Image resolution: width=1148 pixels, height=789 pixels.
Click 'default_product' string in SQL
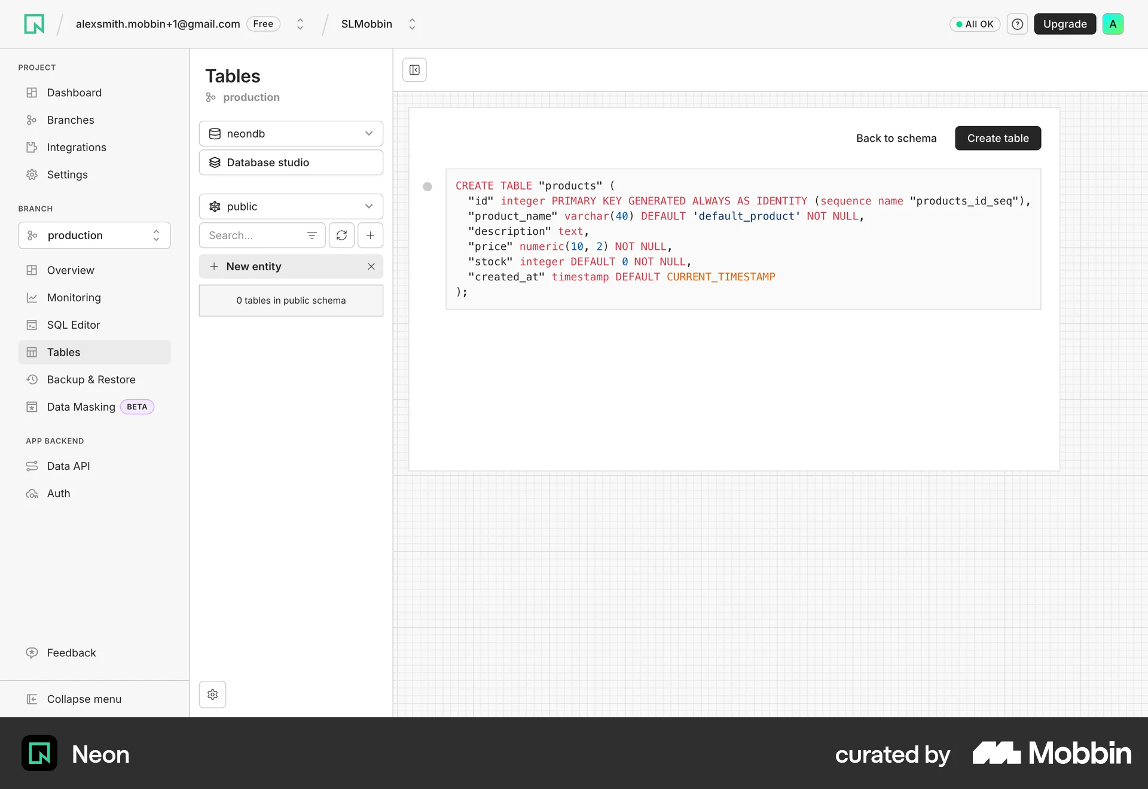[746, 216]
